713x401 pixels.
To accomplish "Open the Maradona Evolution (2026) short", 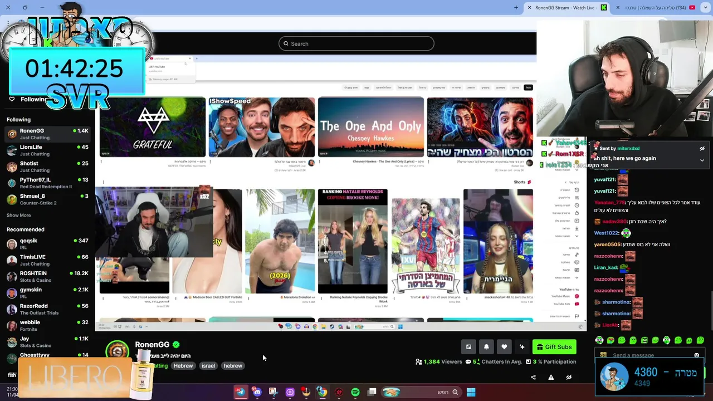I will (280, 241).
